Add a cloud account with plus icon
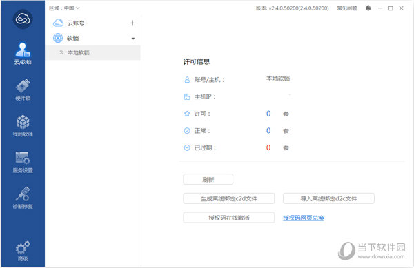Screen dimensions: 414x268 point(132,23)
